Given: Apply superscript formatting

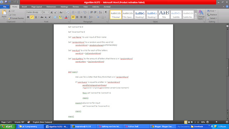Looking at the screenshot, I should pos(49,17).
